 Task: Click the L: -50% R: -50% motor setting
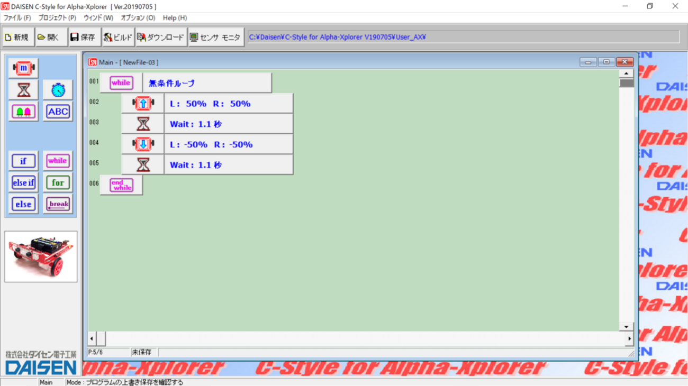click(x=229, y=144)
